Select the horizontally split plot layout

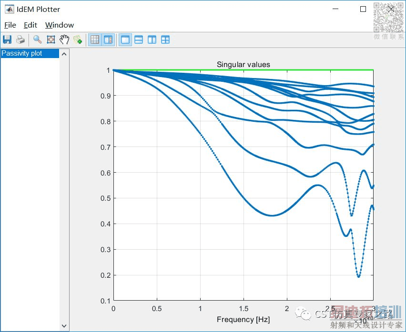coord(139,40)
